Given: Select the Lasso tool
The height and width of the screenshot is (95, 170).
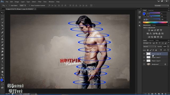Looking at the screenshot, I should (2, 19).
